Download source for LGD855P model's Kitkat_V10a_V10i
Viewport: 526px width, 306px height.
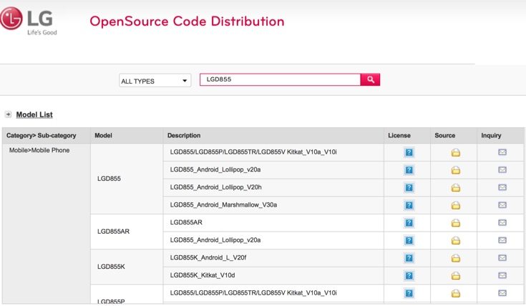click(x=456, y=293)
